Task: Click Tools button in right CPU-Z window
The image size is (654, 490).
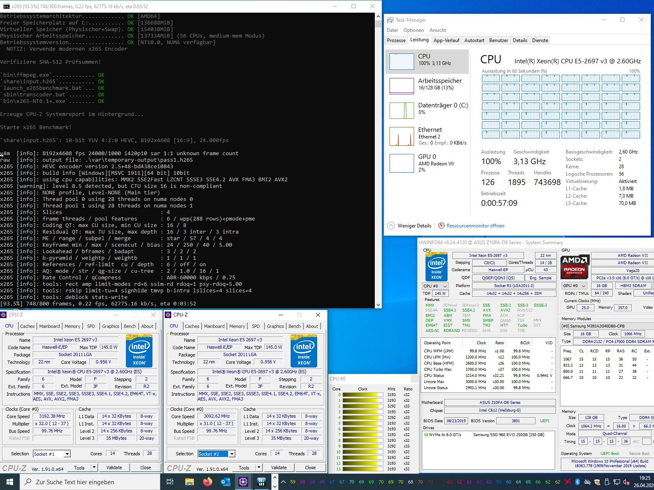Action: tap(244, 468)
